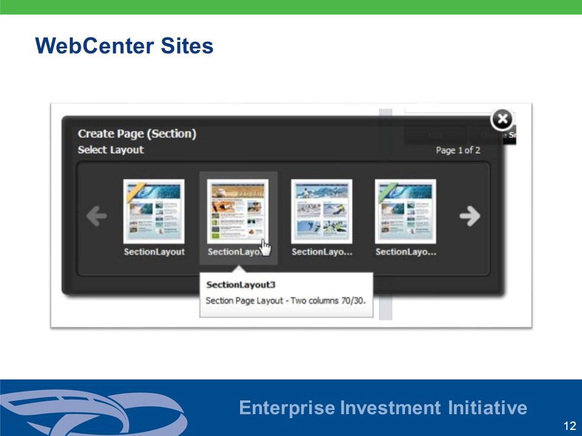This screenshot has height=436, width=582.
Task: Choose the third layout thumbnail with ski images
Action: click(x=321, y=211)
